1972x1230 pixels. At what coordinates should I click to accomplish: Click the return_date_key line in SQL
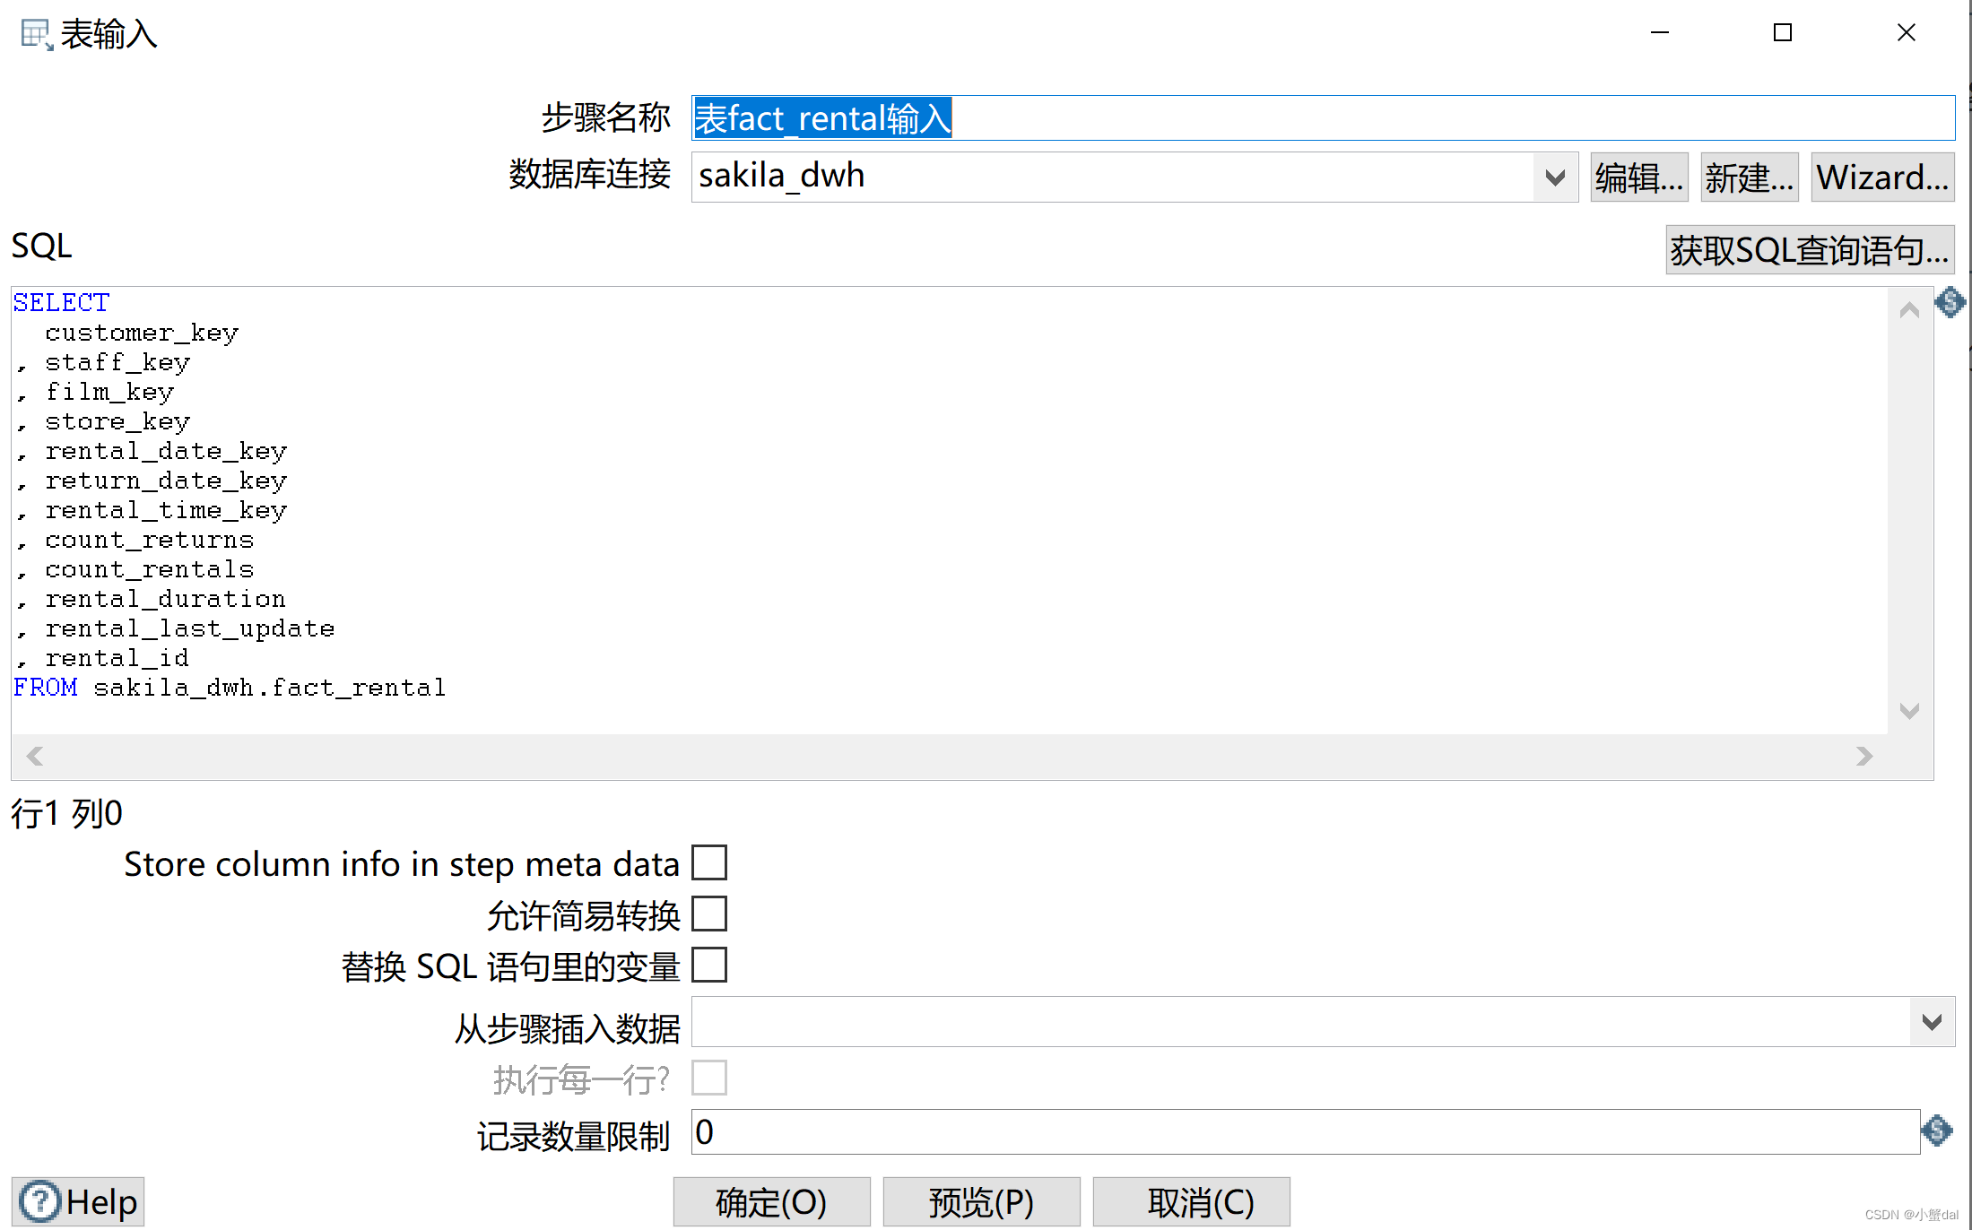coord(152,481)
